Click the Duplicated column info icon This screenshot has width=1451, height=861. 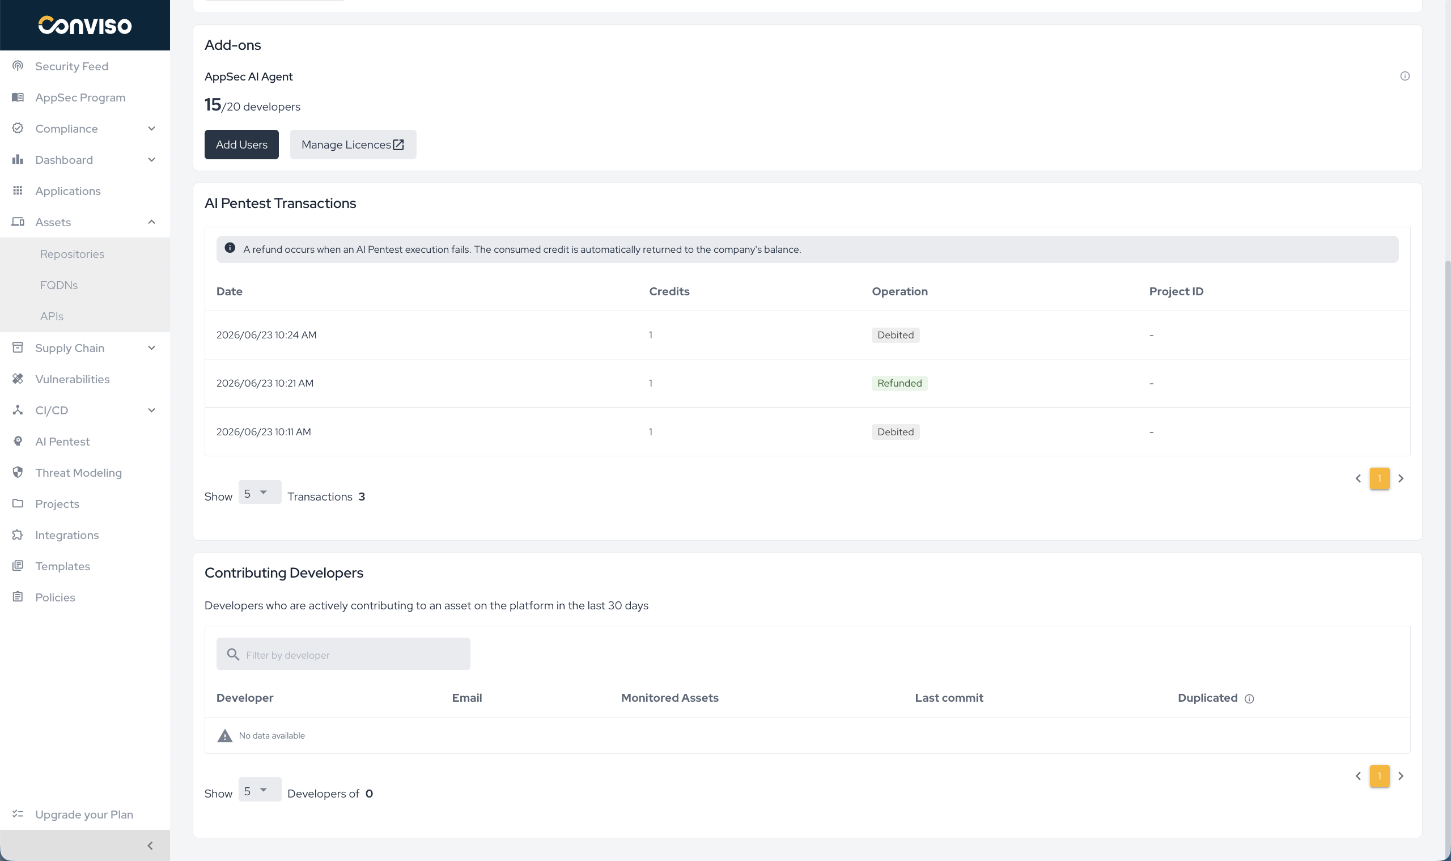(x=1249, y=698)
